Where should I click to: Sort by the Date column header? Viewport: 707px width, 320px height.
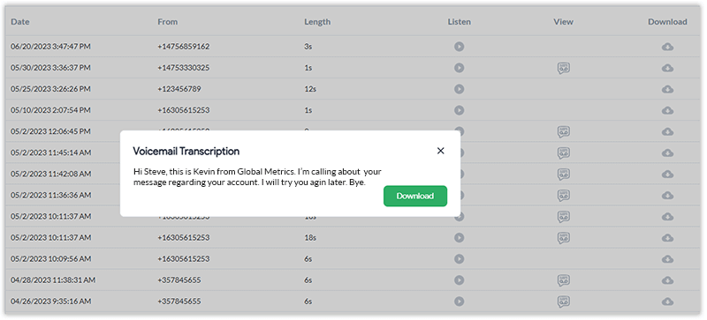[x=20, y=22]
